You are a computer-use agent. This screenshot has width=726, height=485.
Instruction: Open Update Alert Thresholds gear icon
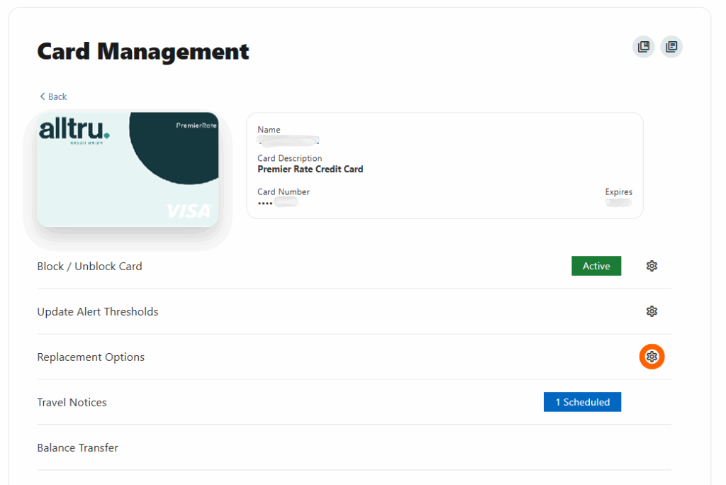coord(652,311)
